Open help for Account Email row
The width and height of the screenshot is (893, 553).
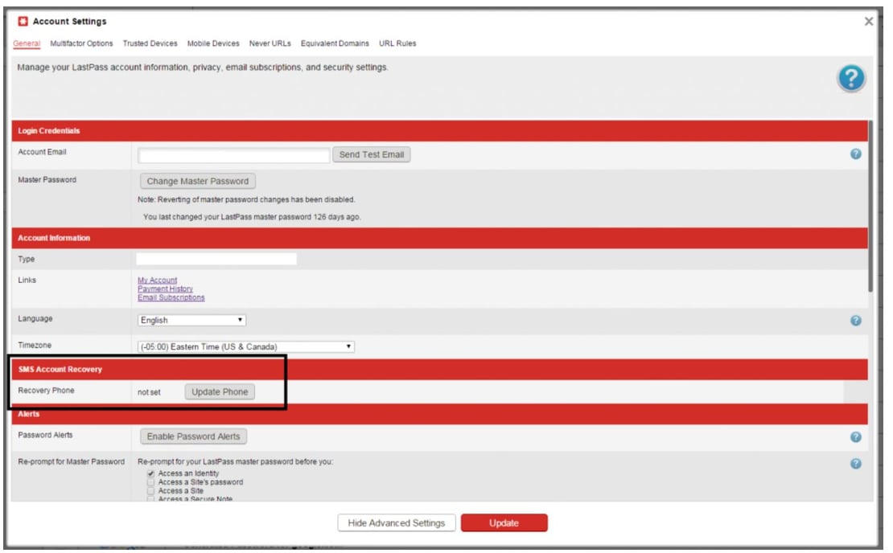pyautogui.click(x=855, y=154)
